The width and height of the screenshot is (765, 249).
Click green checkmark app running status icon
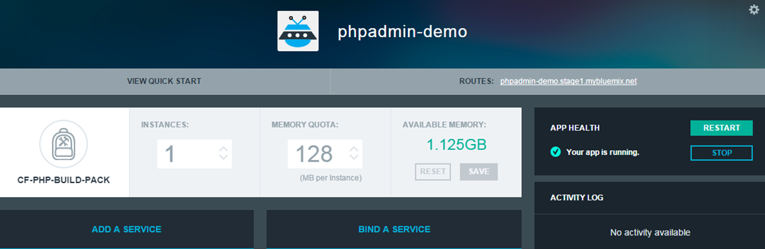555,152
